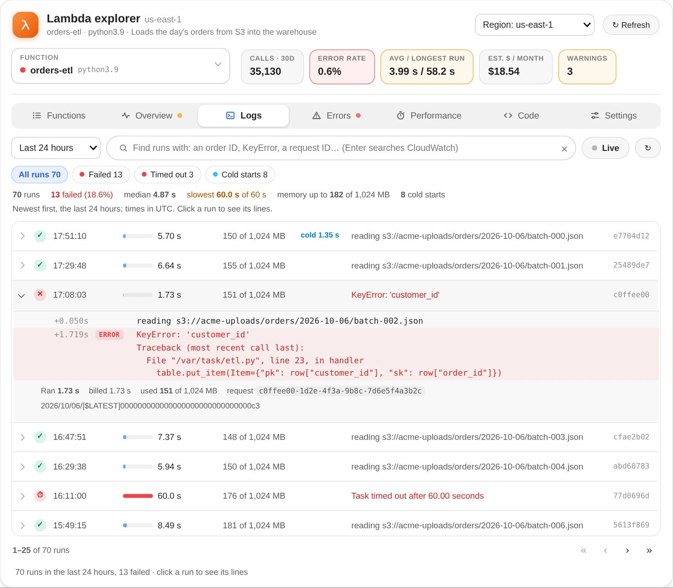Open the Region us-east-1 dropdown

point(534,25)
